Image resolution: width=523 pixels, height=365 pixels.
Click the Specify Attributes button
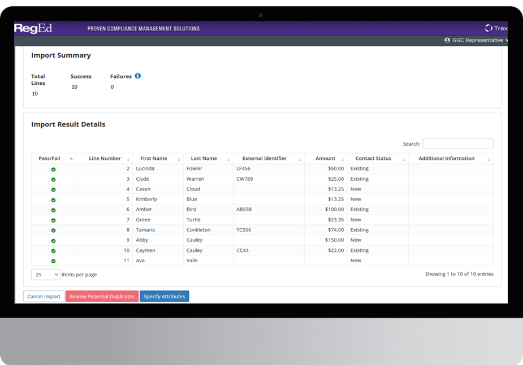[164, 296]
